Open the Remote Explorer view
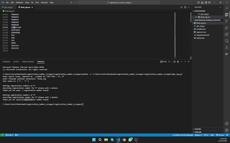 tap(227, 41)
